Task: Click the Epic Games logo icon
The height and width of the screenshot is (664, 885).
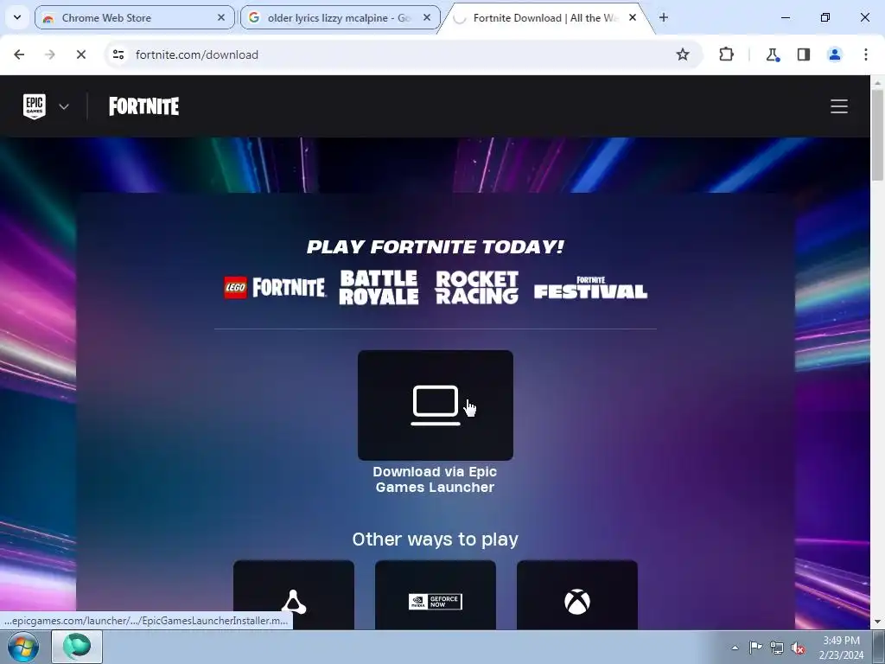Action: 35,106
